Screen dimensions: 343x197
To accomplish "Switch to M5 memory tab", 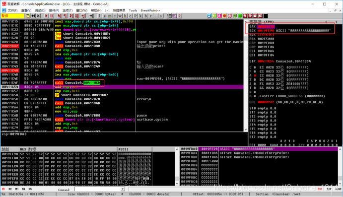I will point(30,189).
